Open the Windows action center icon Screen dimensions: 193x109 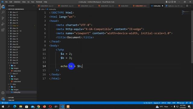click(x=189, y=107)
